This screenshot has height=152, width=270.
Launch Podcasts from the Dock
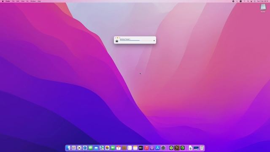[x=152, y=148]
